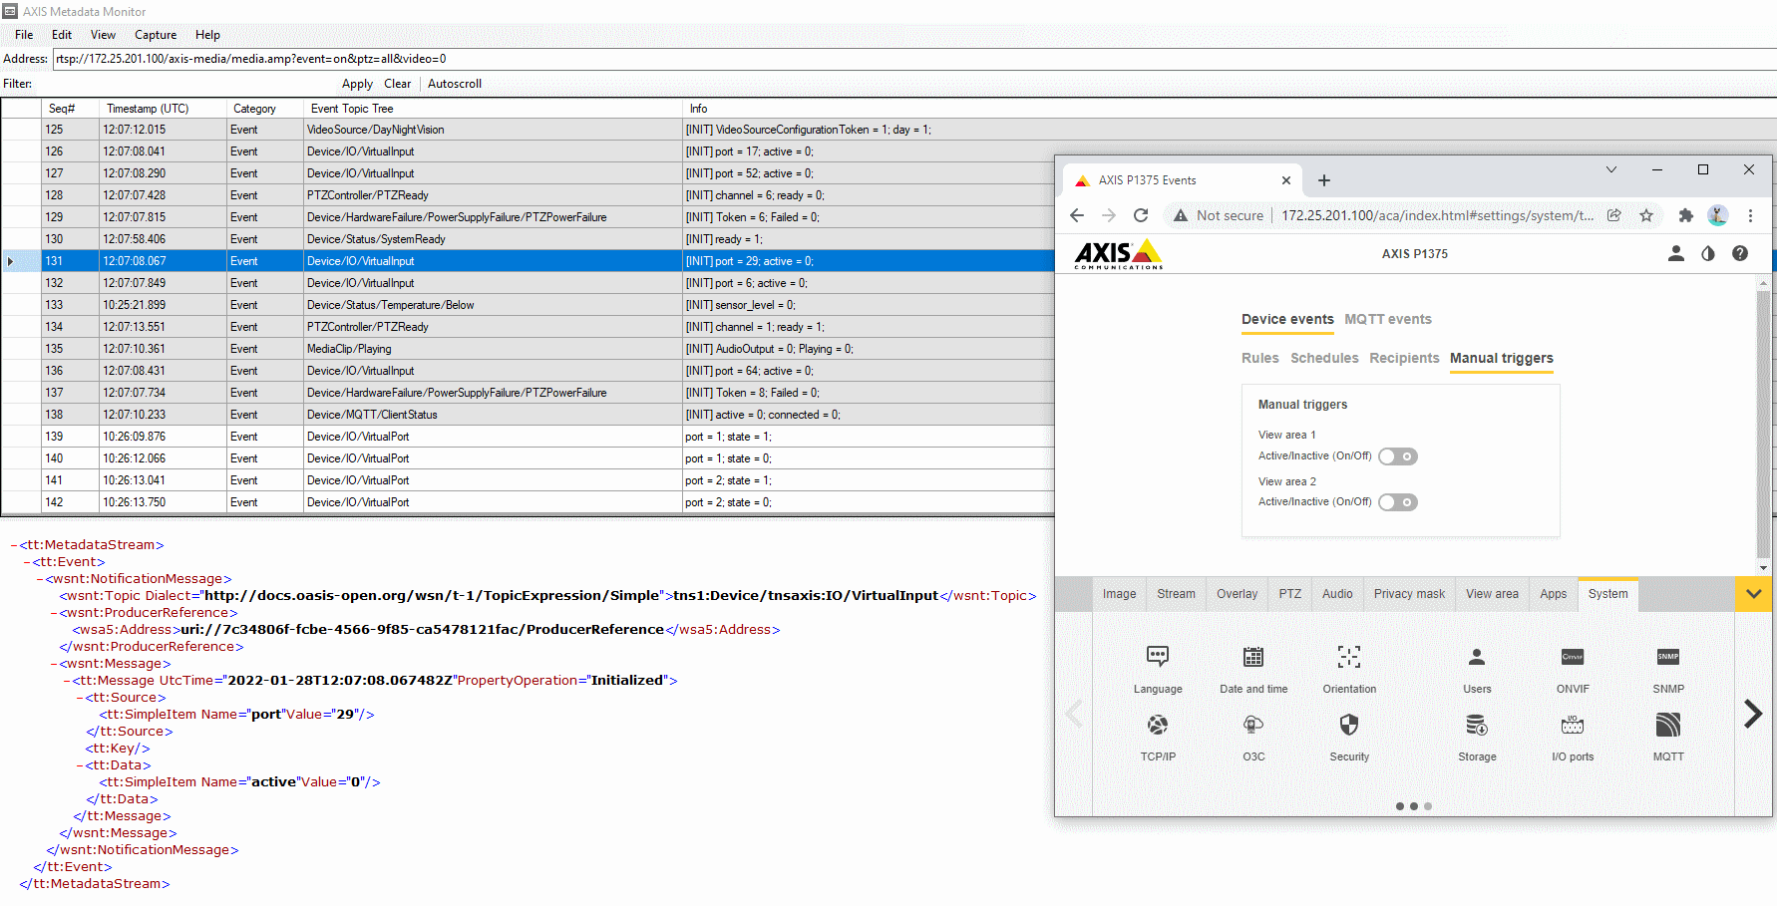Collapse the tt:MetadataStream node
This screenshot has width=1777, height=906.
tap(14, 545)
